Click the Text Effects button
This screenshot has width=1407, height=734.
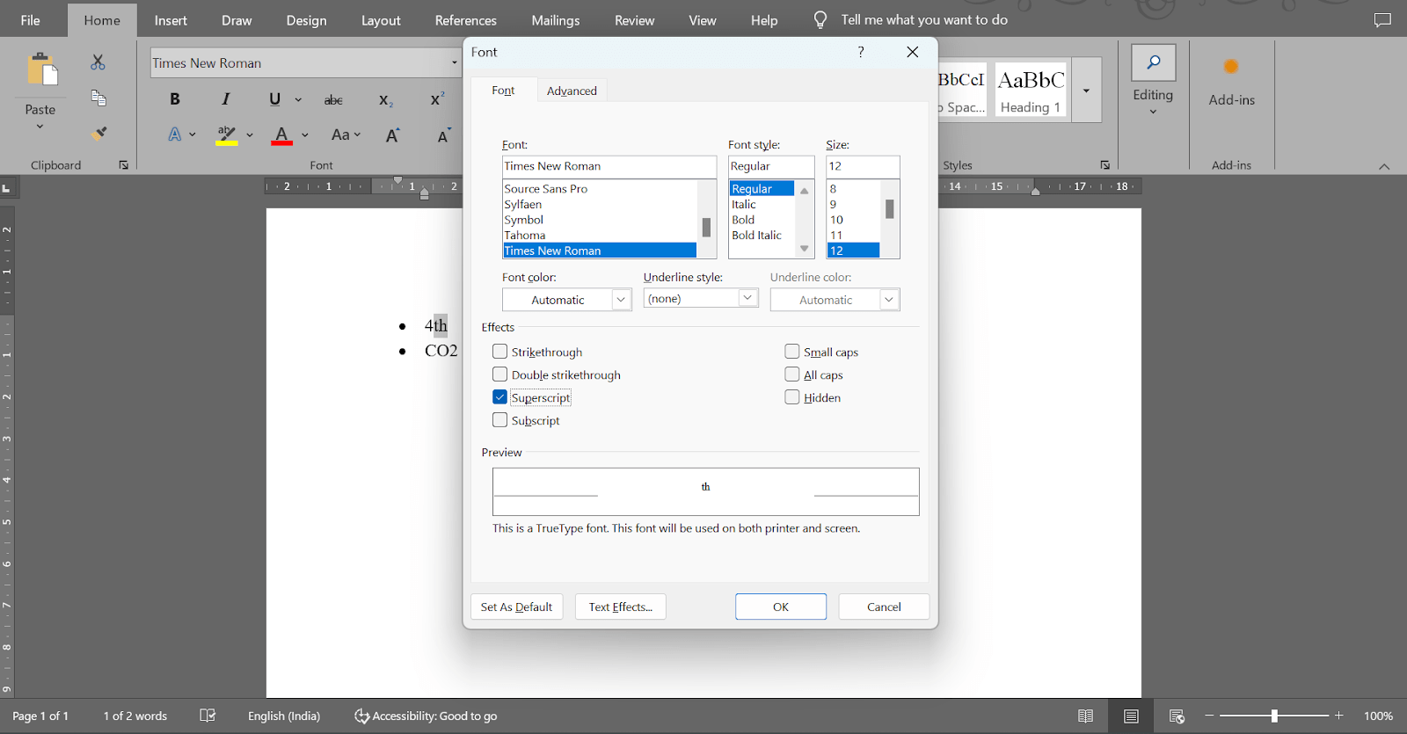click(620, 607)
